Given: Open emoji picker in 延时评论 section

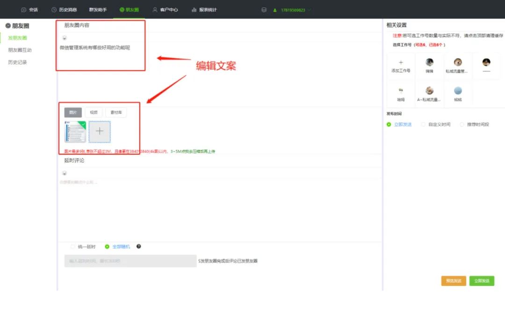Looking at the screenshot, I should click(x=64, y=173).
